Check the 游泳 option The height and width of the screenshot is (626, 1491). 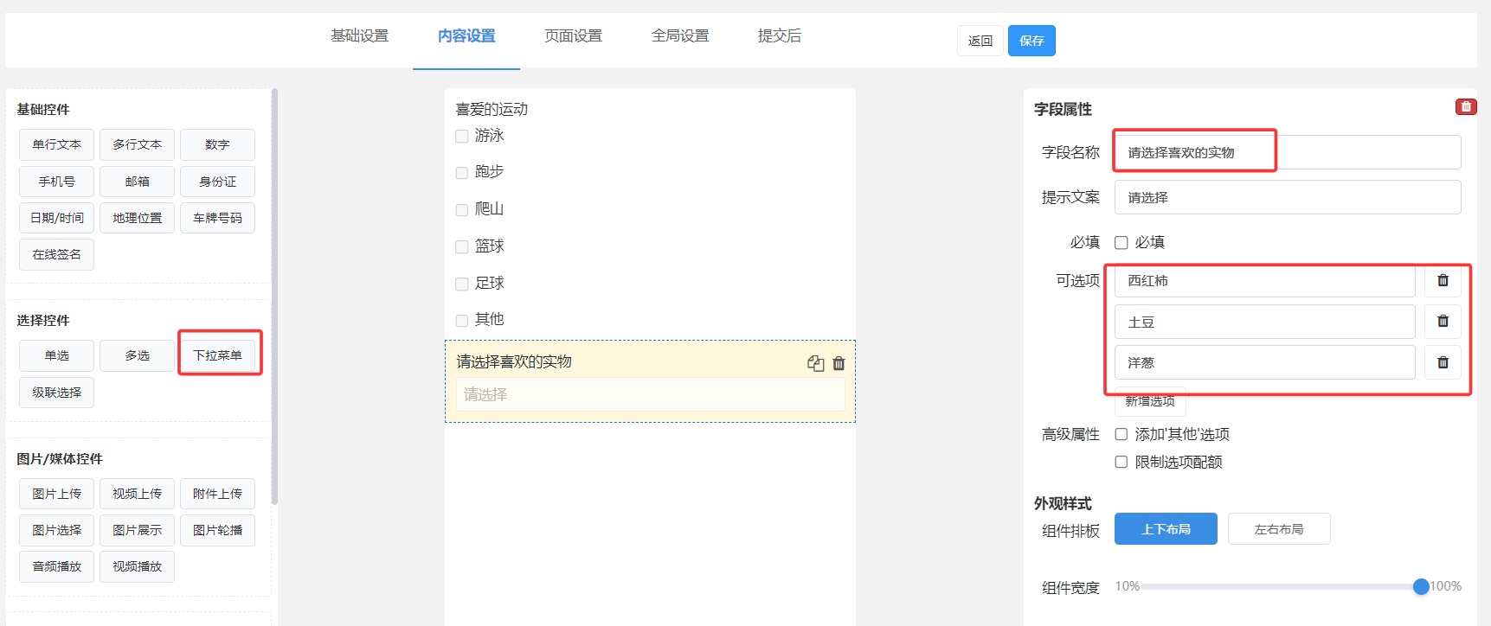(462, 137)
